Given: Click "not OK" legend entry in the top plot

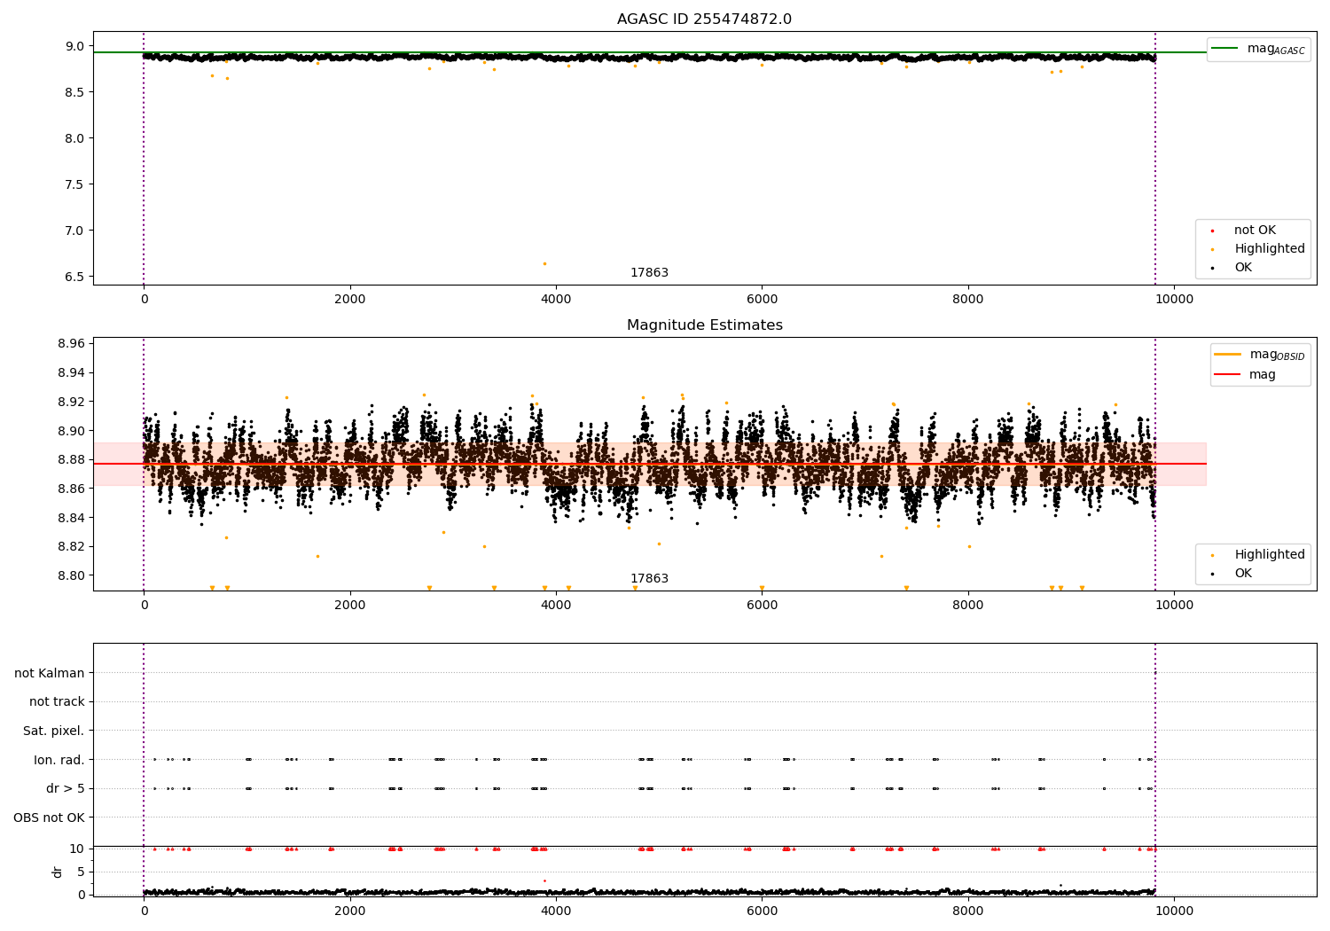Looking at the screenshot, I should coord(1255,231).
